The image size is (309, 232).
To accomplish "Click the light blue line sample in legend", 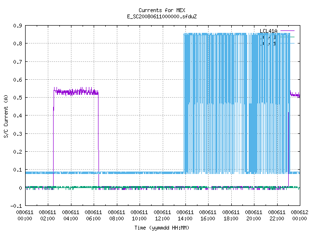I will 287,43.
